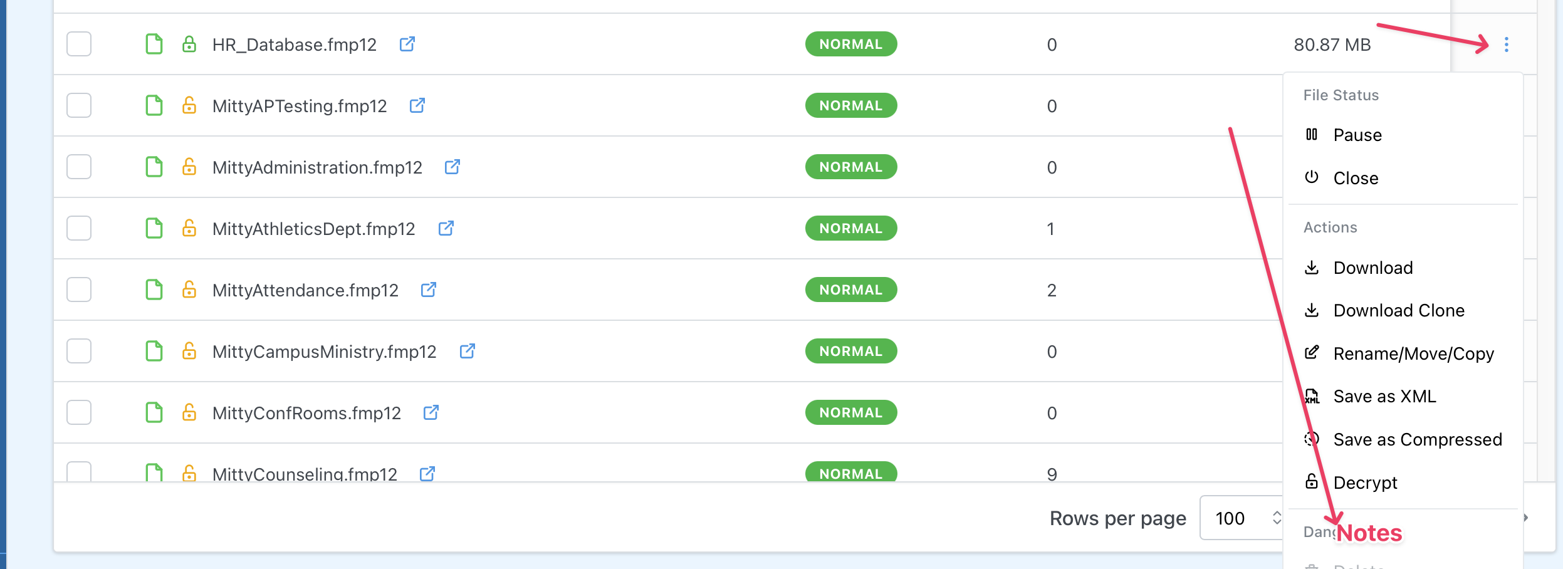Select Rename/Move/Copy from the menu

[1413, 354]
